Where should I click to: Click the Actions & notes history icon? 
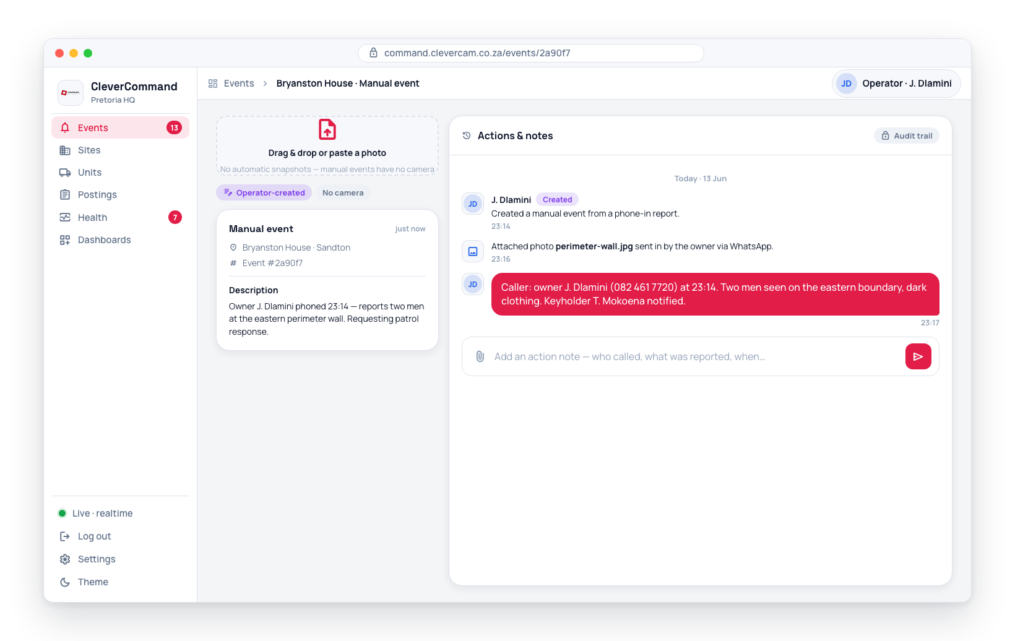coord(467,136)
